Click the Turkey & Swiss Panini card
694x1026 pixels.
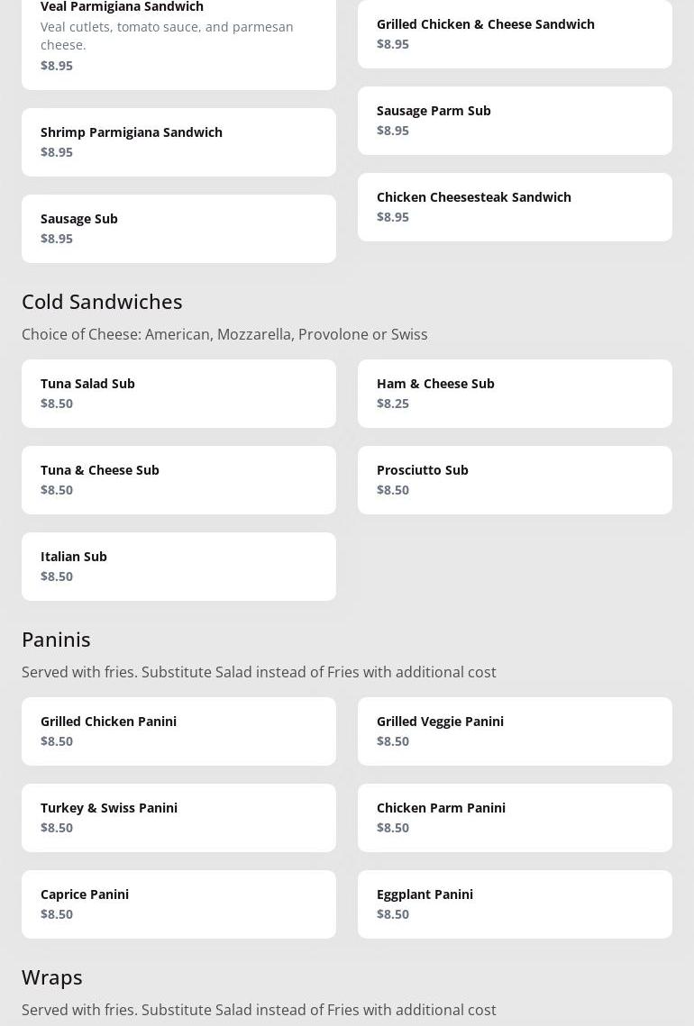tap(178, 817)
